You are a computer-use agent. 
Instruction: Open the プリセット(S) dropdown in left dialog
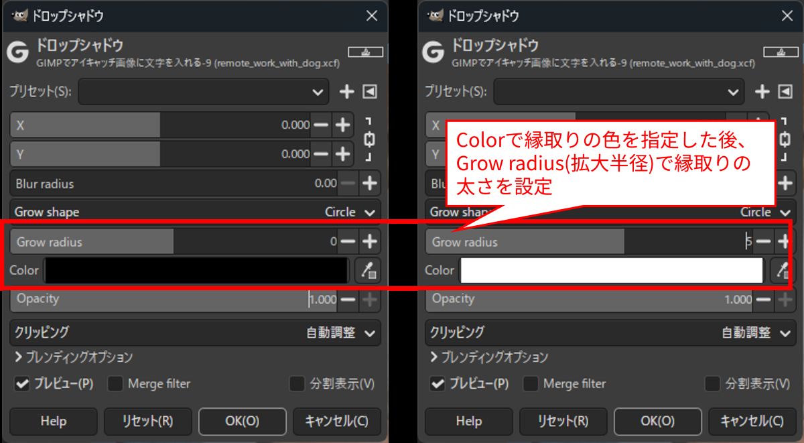click(204, 92)
